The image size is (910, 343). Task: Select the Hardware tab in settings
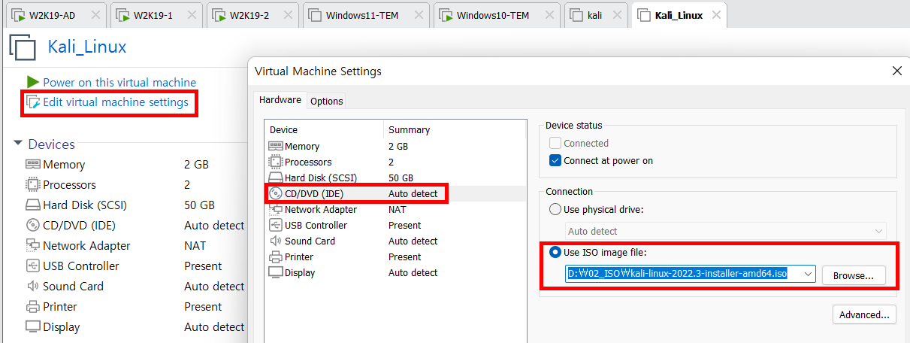pos(280,100)
